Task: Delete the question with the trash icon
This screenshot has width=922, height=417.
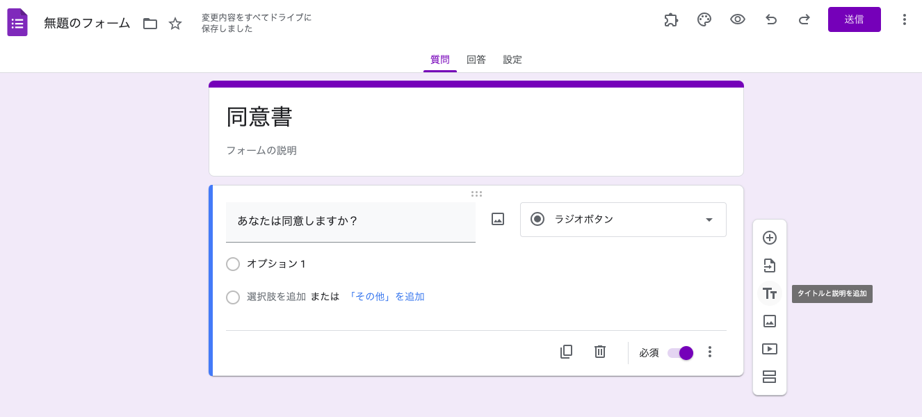Action: [600, 352]
